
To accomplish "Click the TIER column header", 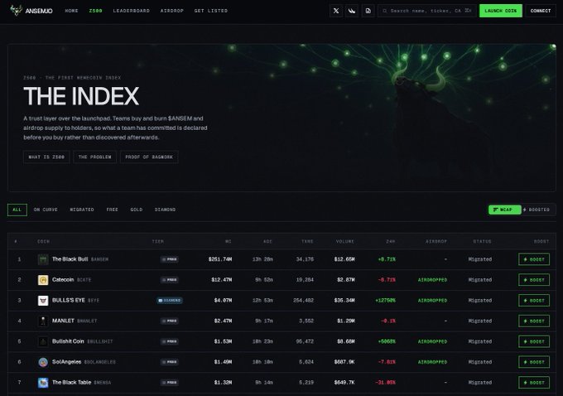I will [x=158, y=241].
